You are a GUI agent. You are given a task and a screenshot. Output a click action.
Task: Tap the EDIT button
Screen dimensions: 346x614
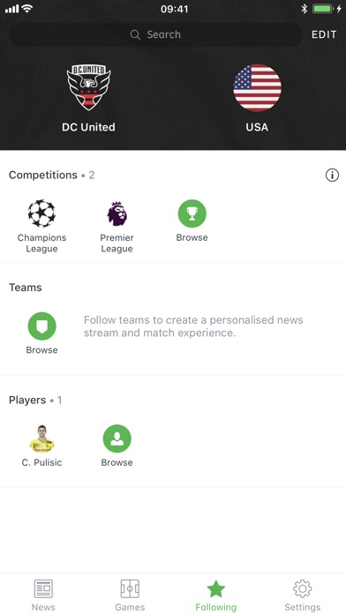tap(324, 34)
